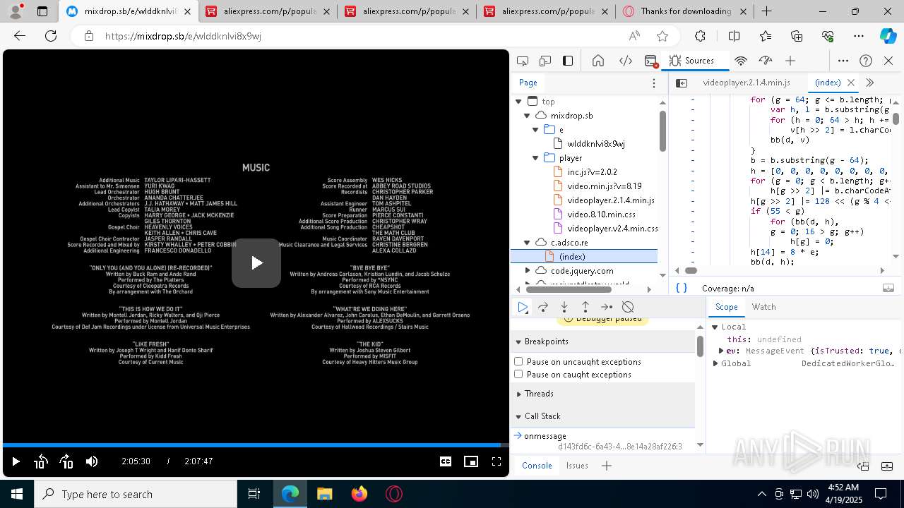Viewport: 904px width, 508px height.
Task: Step over next function call
Action: (543, 307)
